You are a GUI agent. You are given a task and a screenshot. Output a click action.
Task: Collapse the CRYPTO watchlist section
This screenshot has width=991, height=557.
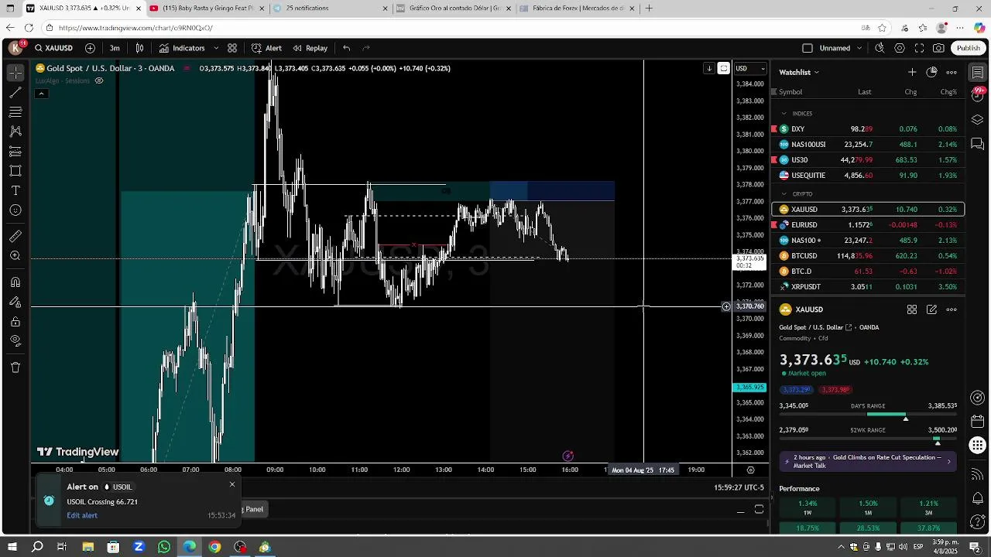[x=784, y=194]
